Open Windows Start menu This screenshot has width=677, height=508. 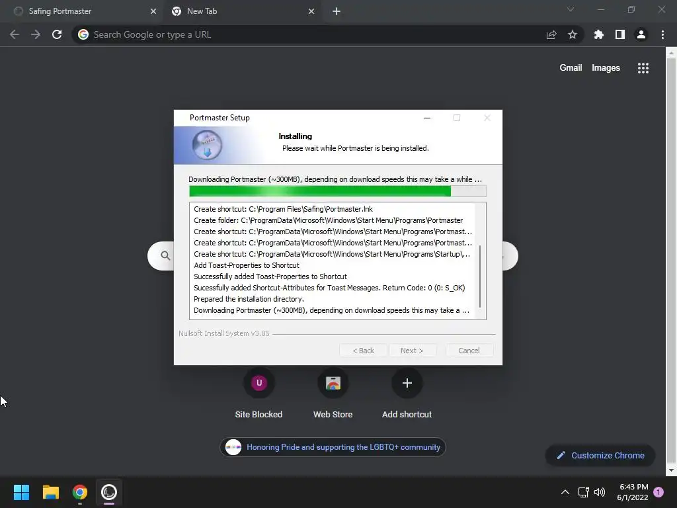21,492
